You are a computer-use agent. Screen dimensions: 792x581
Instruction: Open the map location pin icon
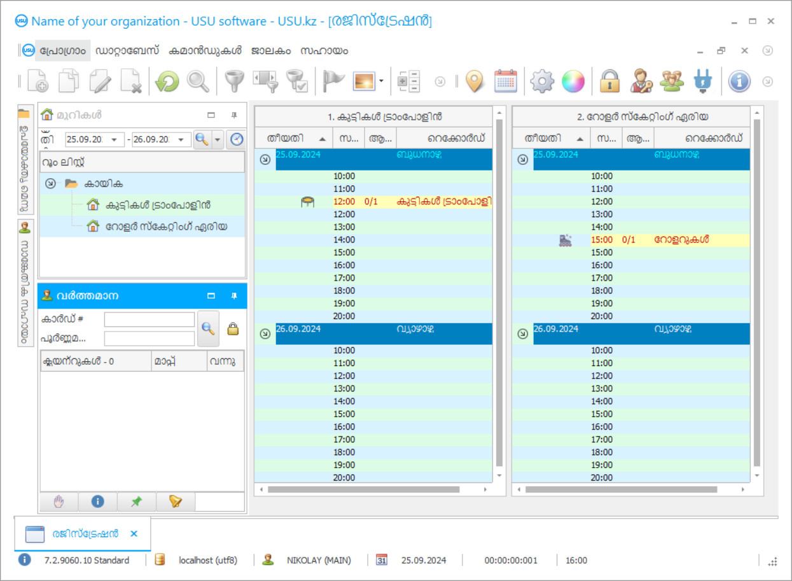point(475,81)
